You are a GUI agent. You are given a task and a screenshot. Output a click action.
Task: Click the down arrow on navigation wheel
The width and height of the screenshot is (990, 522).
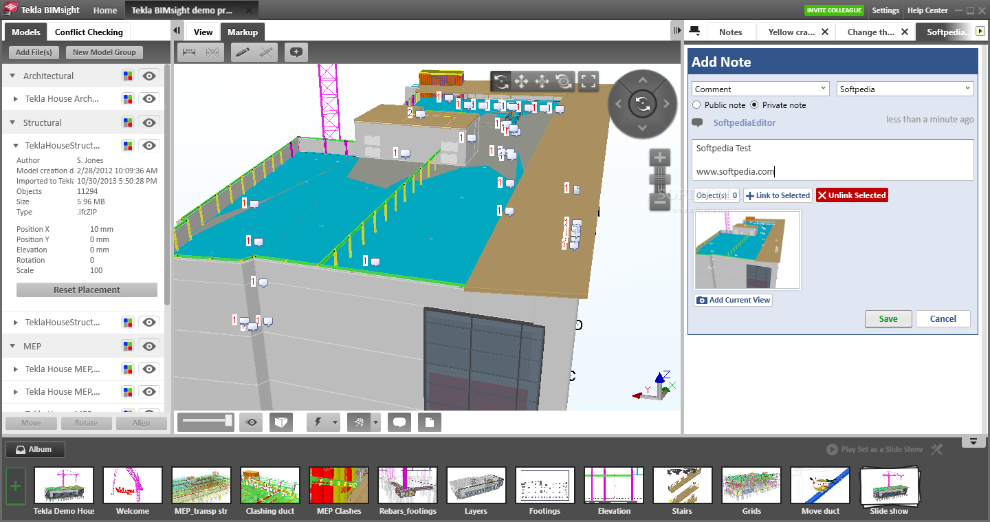click(642, 128)
